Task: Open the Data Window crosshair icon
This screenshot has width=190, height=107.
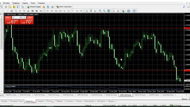Action: (x=6, y=7)
